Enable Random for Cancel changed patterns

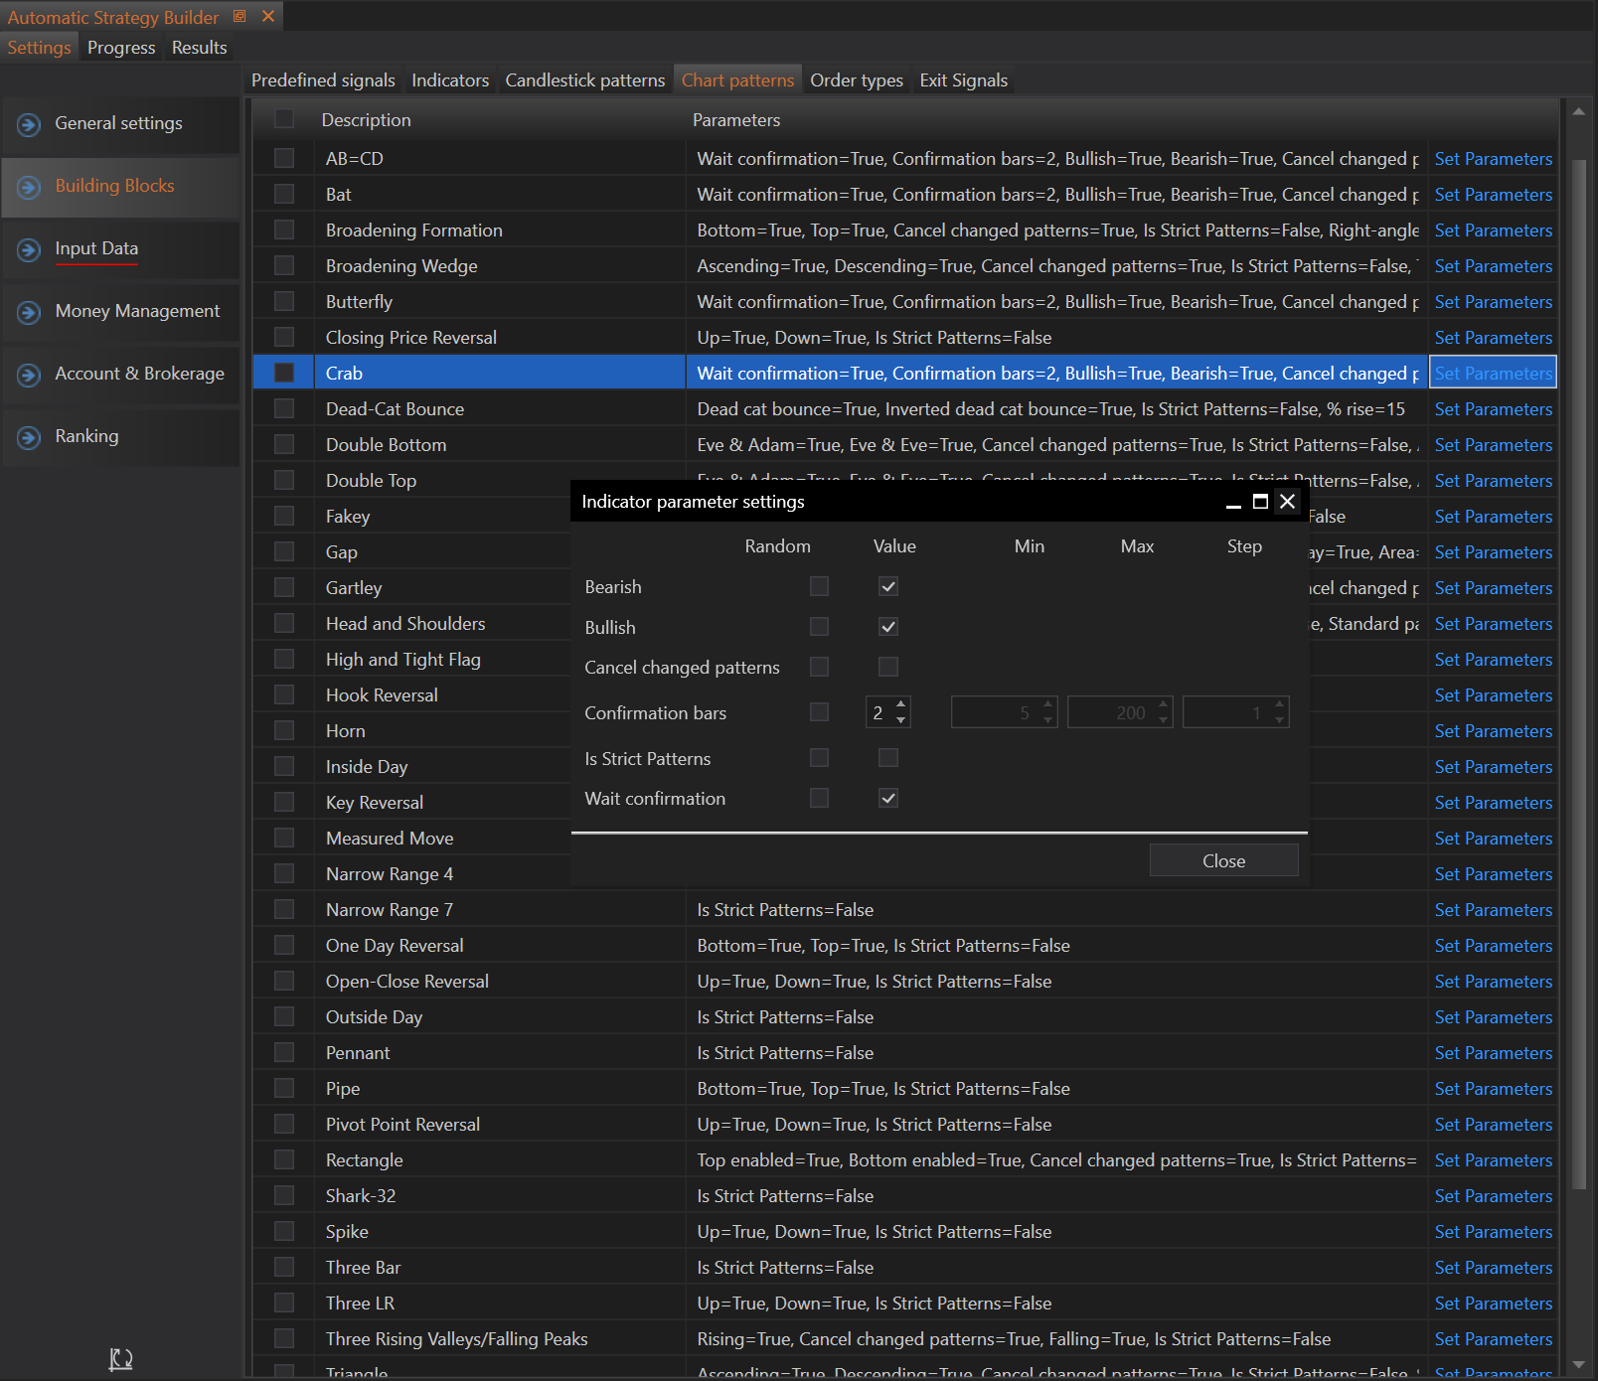coord(819,667)
